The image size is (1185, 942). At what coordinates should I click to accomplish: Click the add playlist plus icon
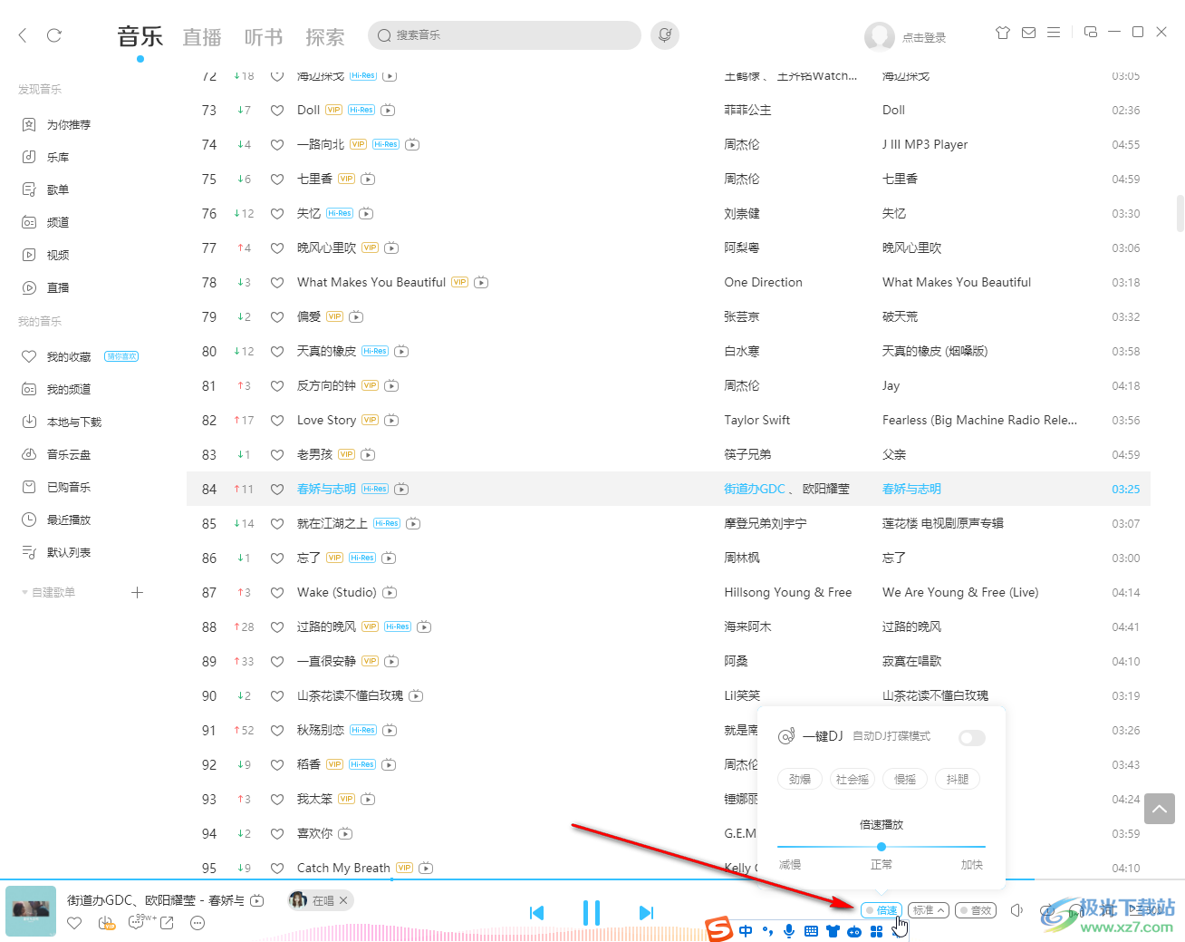click(x=138, y=593)
